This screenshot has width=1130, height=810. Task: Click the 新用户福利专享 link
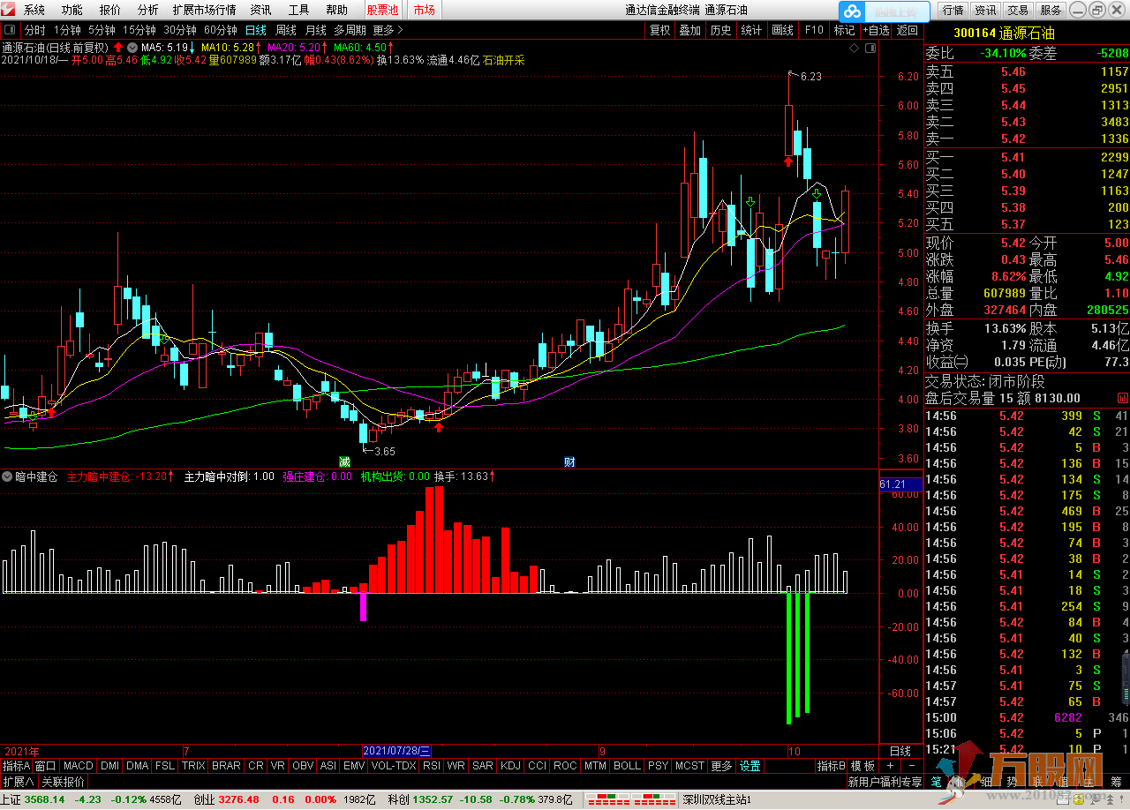click(885, 782)
